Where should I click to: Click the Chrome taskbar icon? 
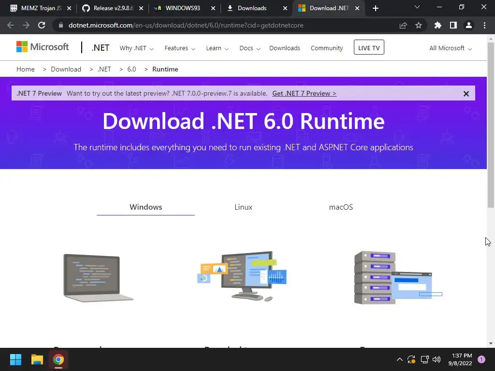58,359
